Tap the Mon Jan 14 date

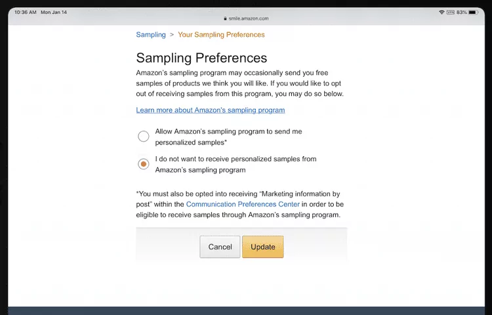click(54, 12)
